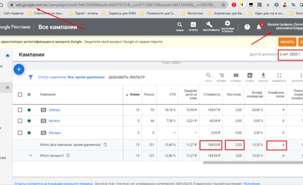Image resolution: width=303 pixels, height=185 pixels.
Task: Sort by the Стоимость column header
Action: (212, 95)
